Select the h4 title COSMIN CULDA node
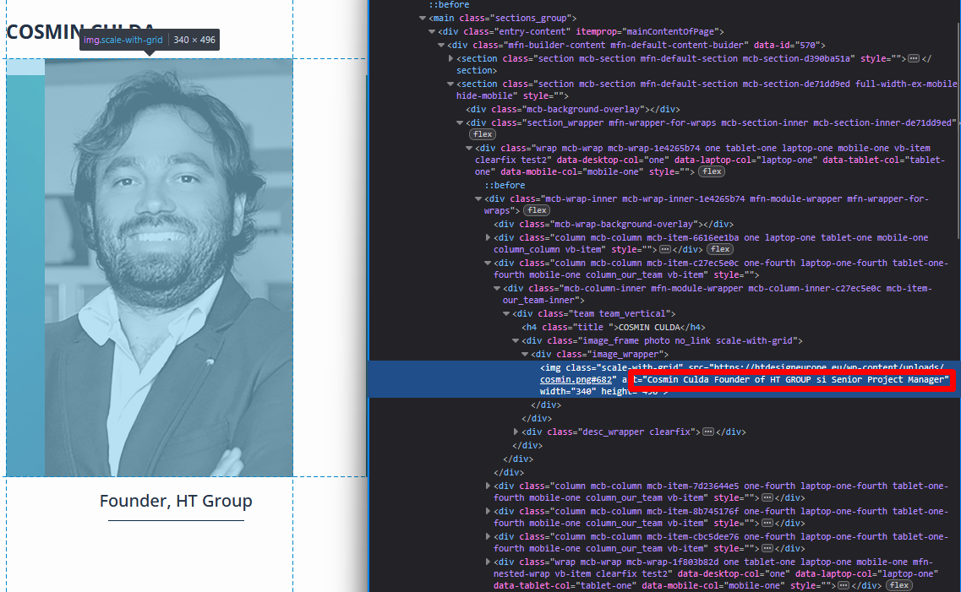The height and width of the screenshot is (592, 961). click(x=613, y=328)
